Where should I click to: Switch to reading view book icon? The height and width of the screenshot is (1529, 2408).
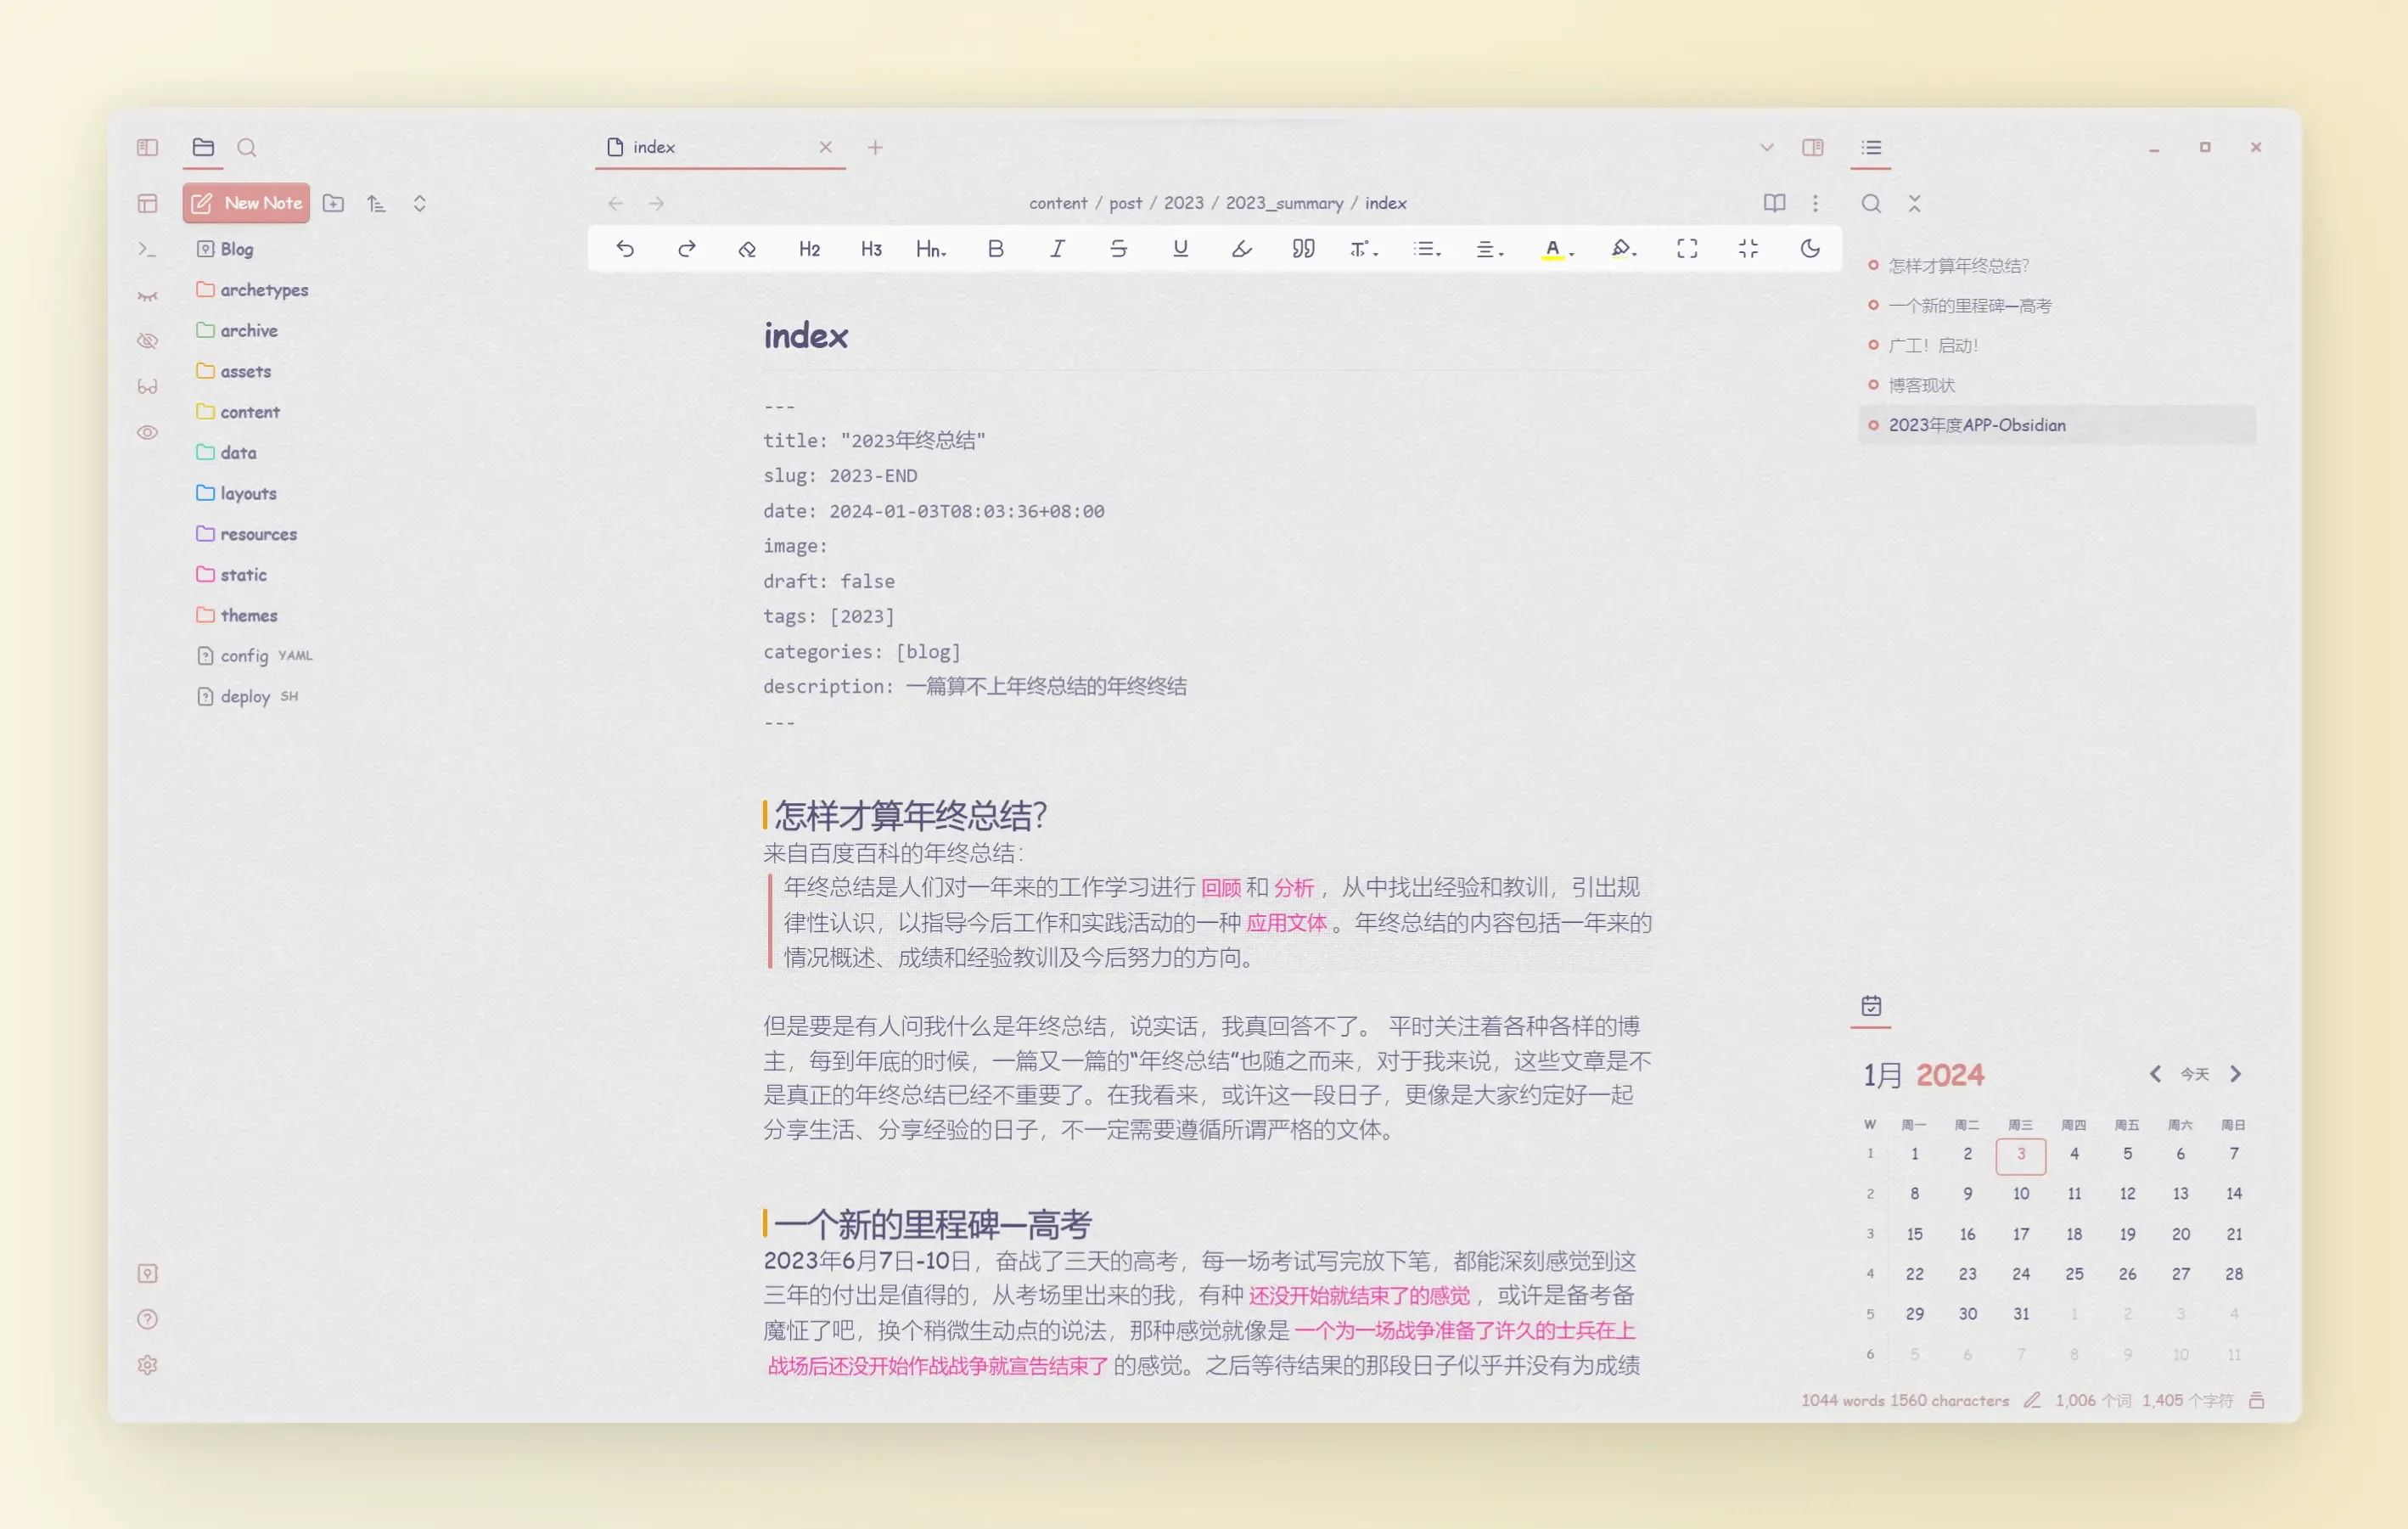1773,204
